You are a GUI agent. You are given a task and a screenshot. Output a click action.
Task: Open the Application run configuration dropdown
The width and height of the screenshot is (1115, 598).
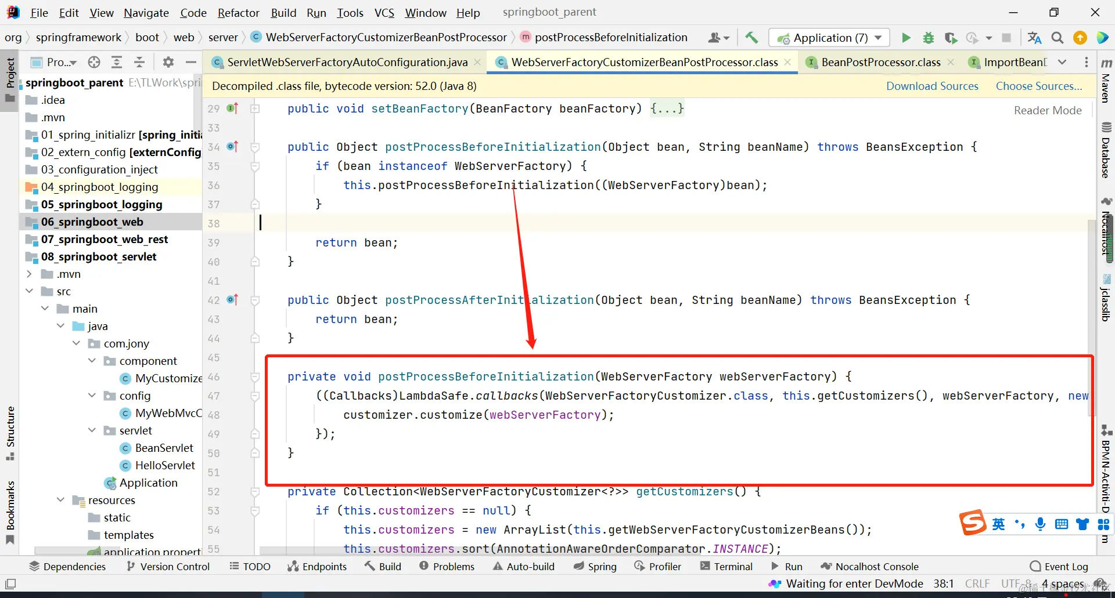829,38
